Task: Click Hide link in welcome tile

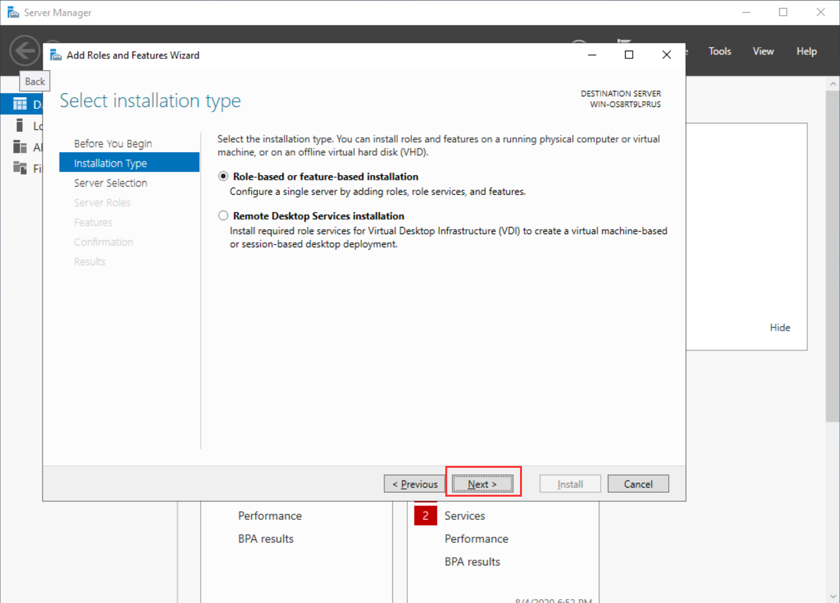Action: tap(780, 327)
